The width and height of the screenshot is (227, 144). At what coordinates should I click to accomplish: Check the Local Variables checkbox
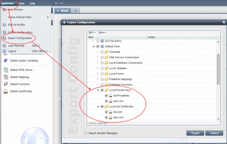102,68
